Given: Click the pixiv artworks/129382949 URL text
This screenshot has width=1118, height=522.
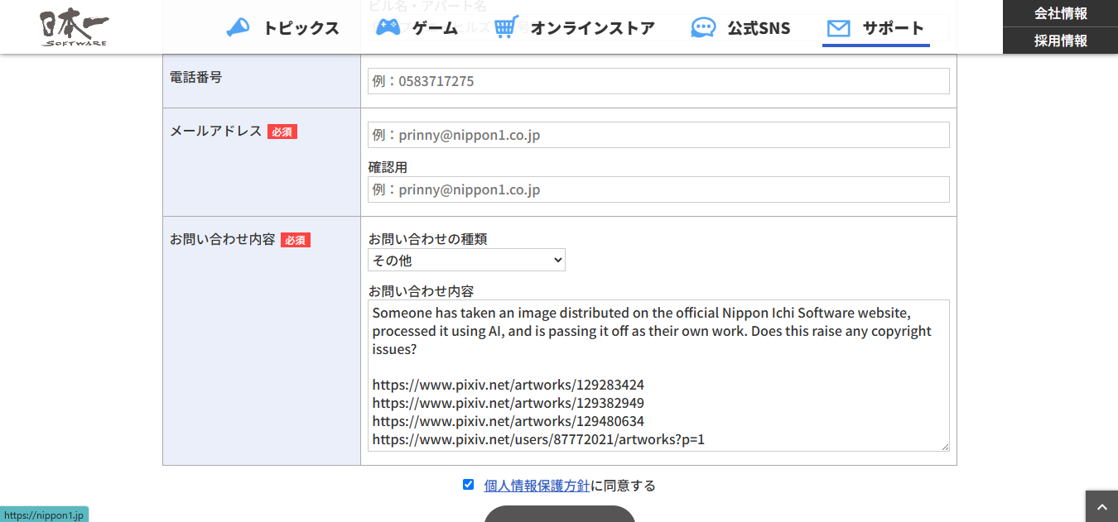Looking at the screenshot, I should point(508,403).
